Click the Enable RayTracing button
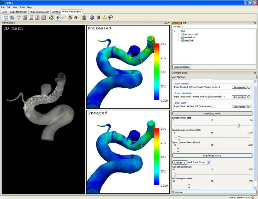 tap(212, 155)
